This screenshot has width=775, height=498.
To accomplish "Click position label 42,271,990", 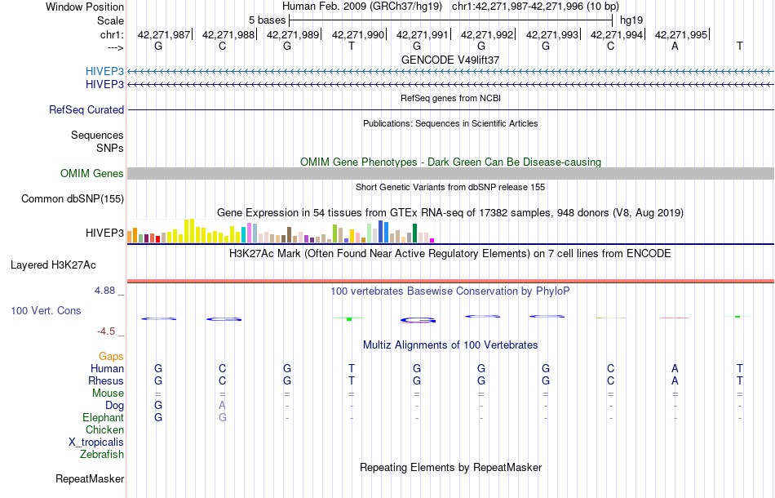I will [x=358, y=34].
